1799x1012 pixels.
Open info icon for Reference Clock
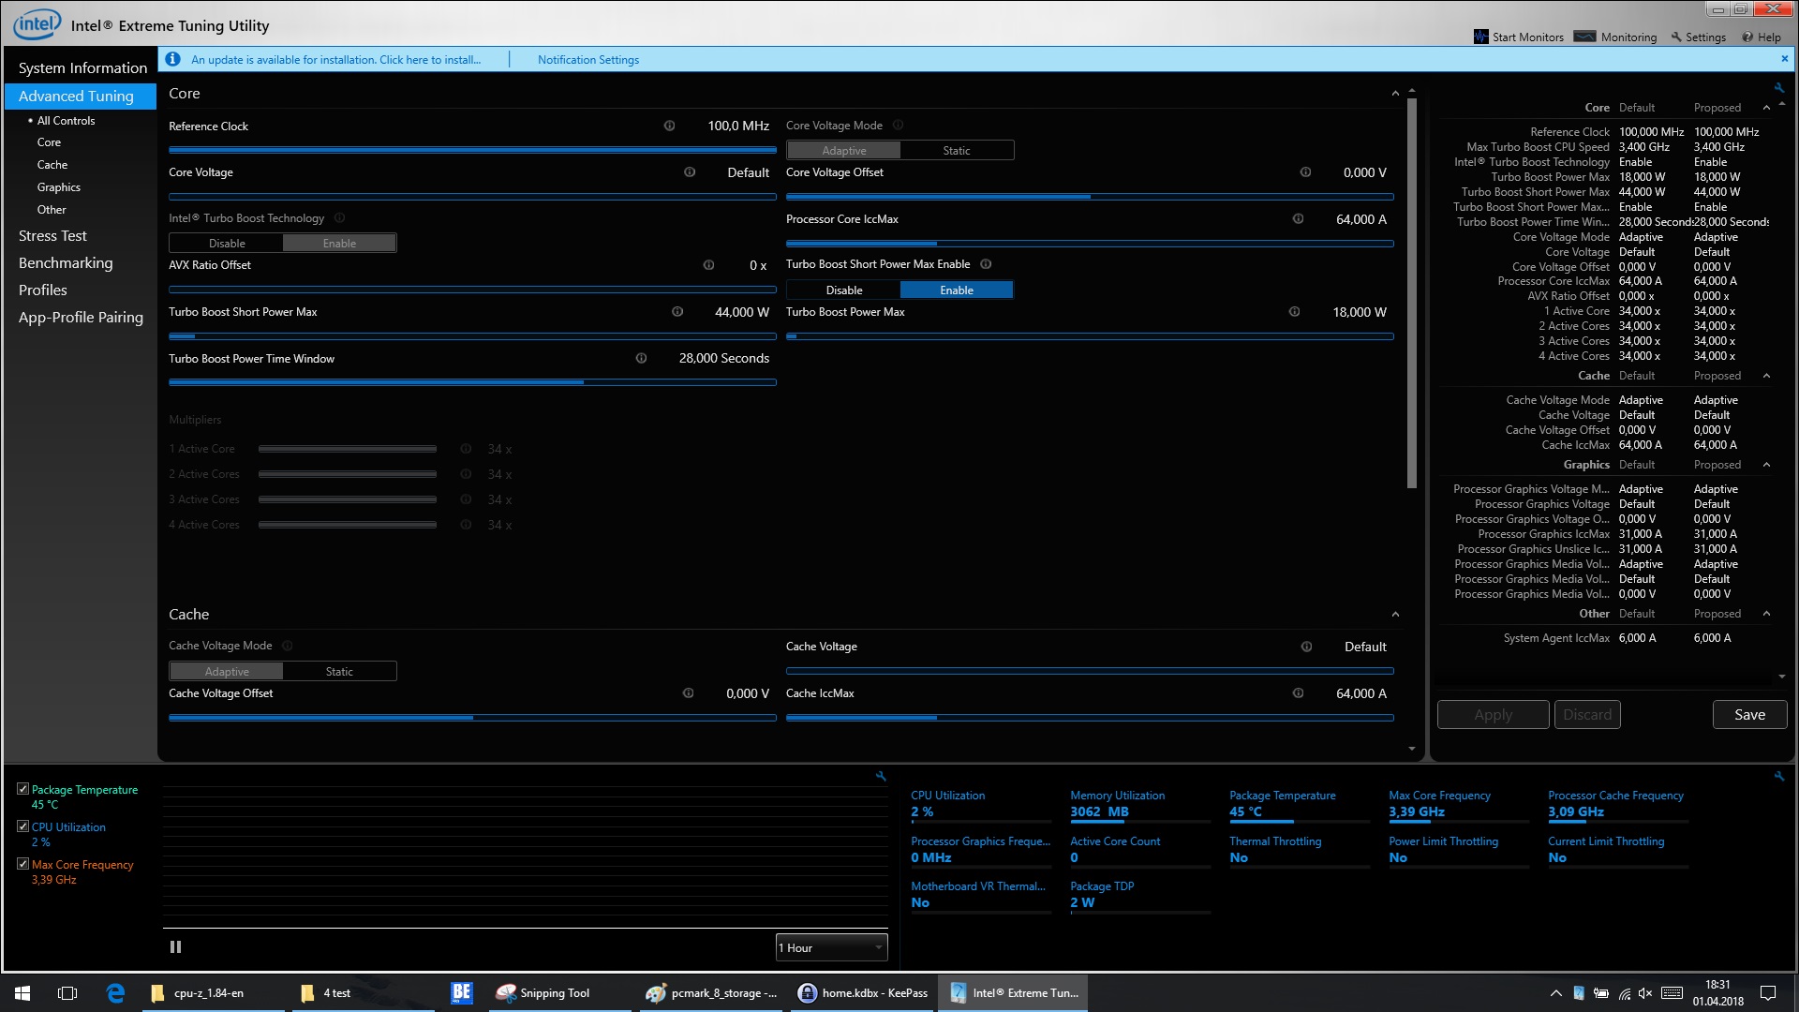click(x=669, y=126)
